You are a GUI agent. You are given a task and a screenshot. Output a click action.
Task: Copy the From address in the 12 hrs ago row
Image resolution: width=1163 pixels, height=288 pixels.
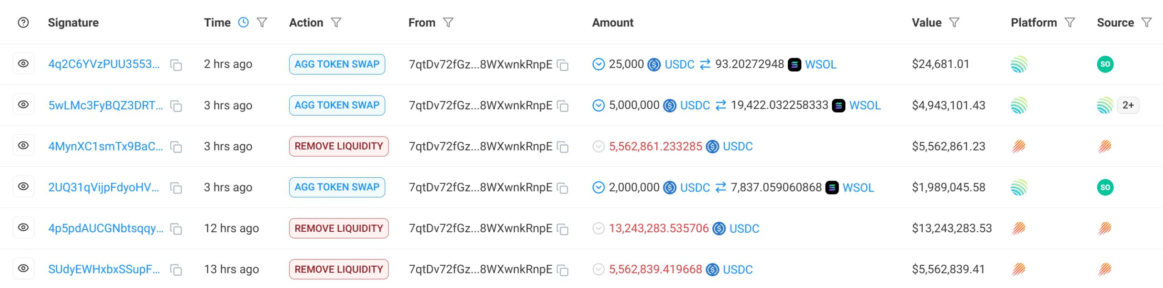pos(563,229)
